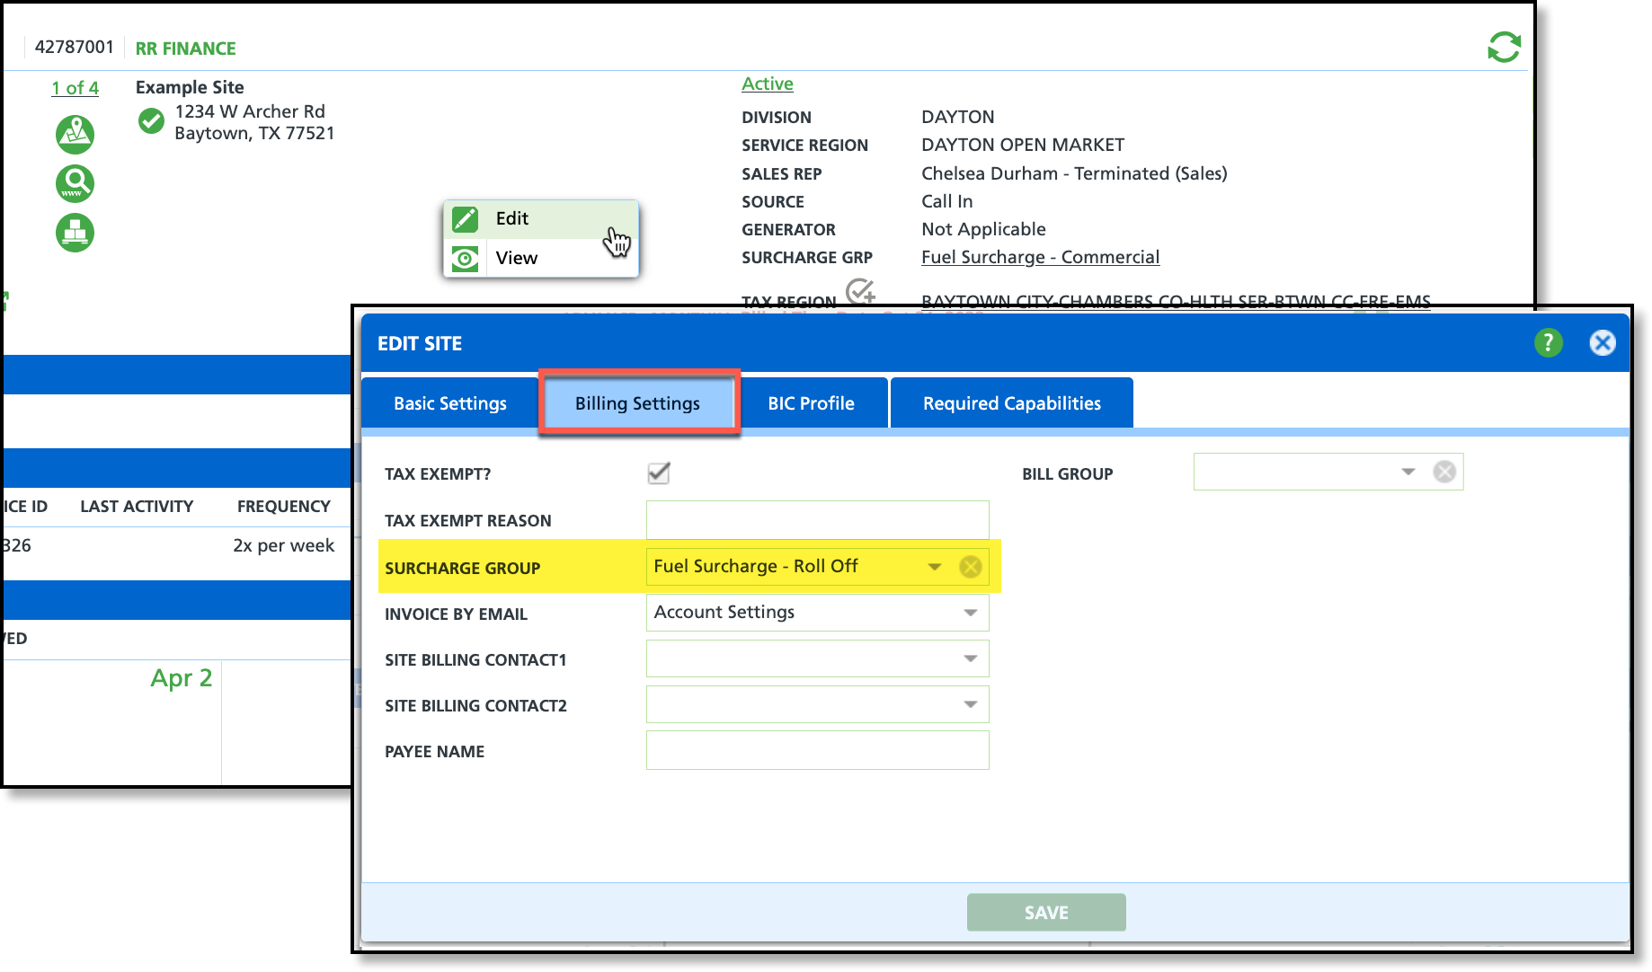Open the Invoice By Email dropdown
The image size is (1652, 972).
(x=971, y=613)
